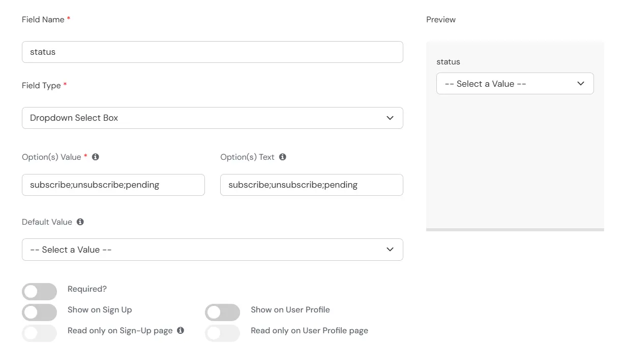Select the Field Type label
This screenshot has height=350, width=624.
[41, 85]
